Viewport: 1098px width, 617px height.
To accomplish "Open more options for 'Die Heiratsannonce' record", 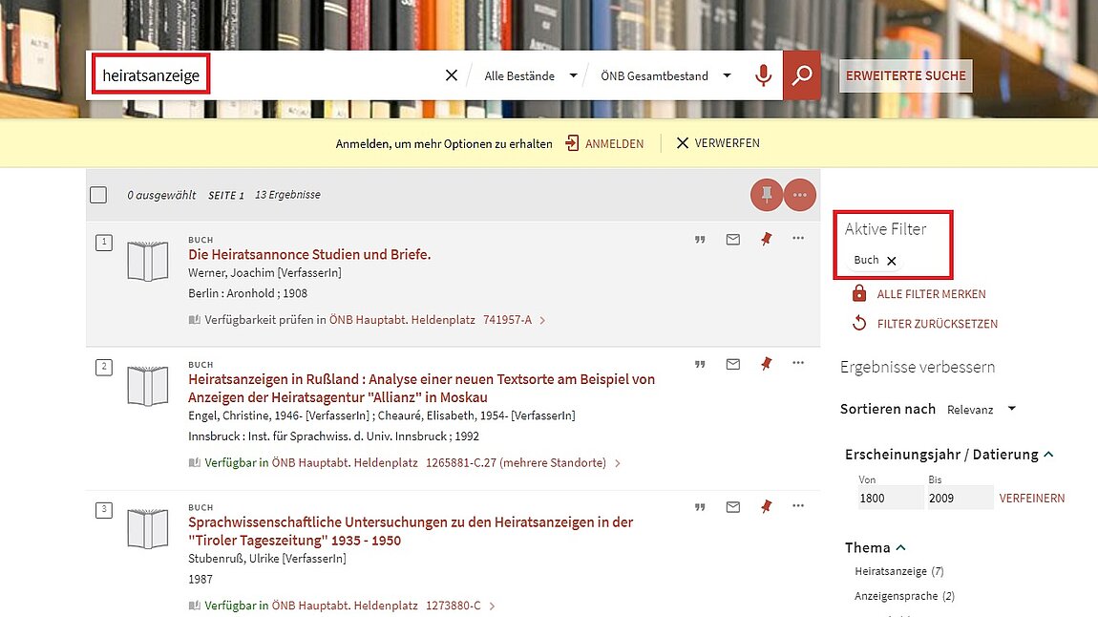I will 798,238.
